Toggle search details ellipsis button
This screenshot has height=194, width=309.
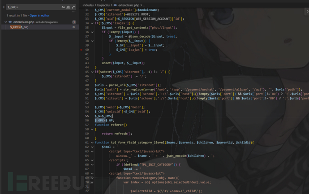point(74,12)
